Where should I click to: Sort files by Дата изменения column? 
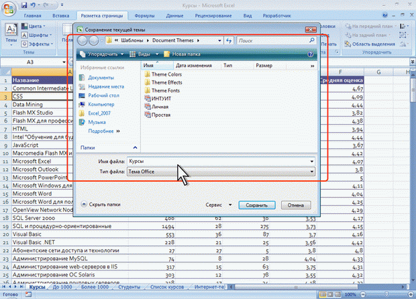click(x=197, y=65)
